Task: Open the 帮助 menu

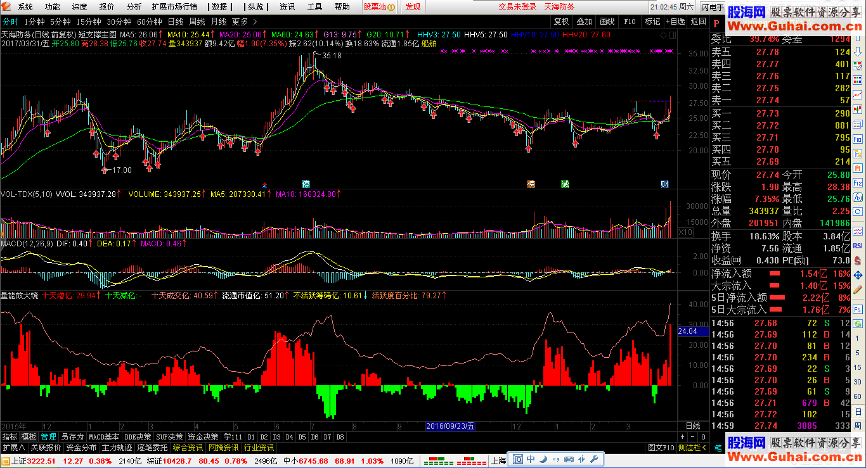Action: click(342, 7)
